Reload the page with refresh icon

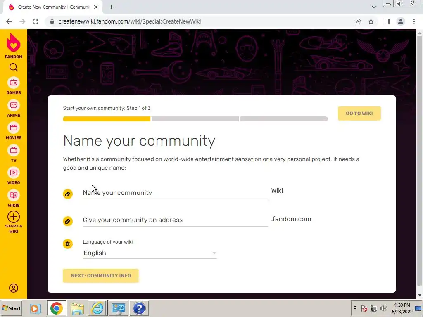36,21
